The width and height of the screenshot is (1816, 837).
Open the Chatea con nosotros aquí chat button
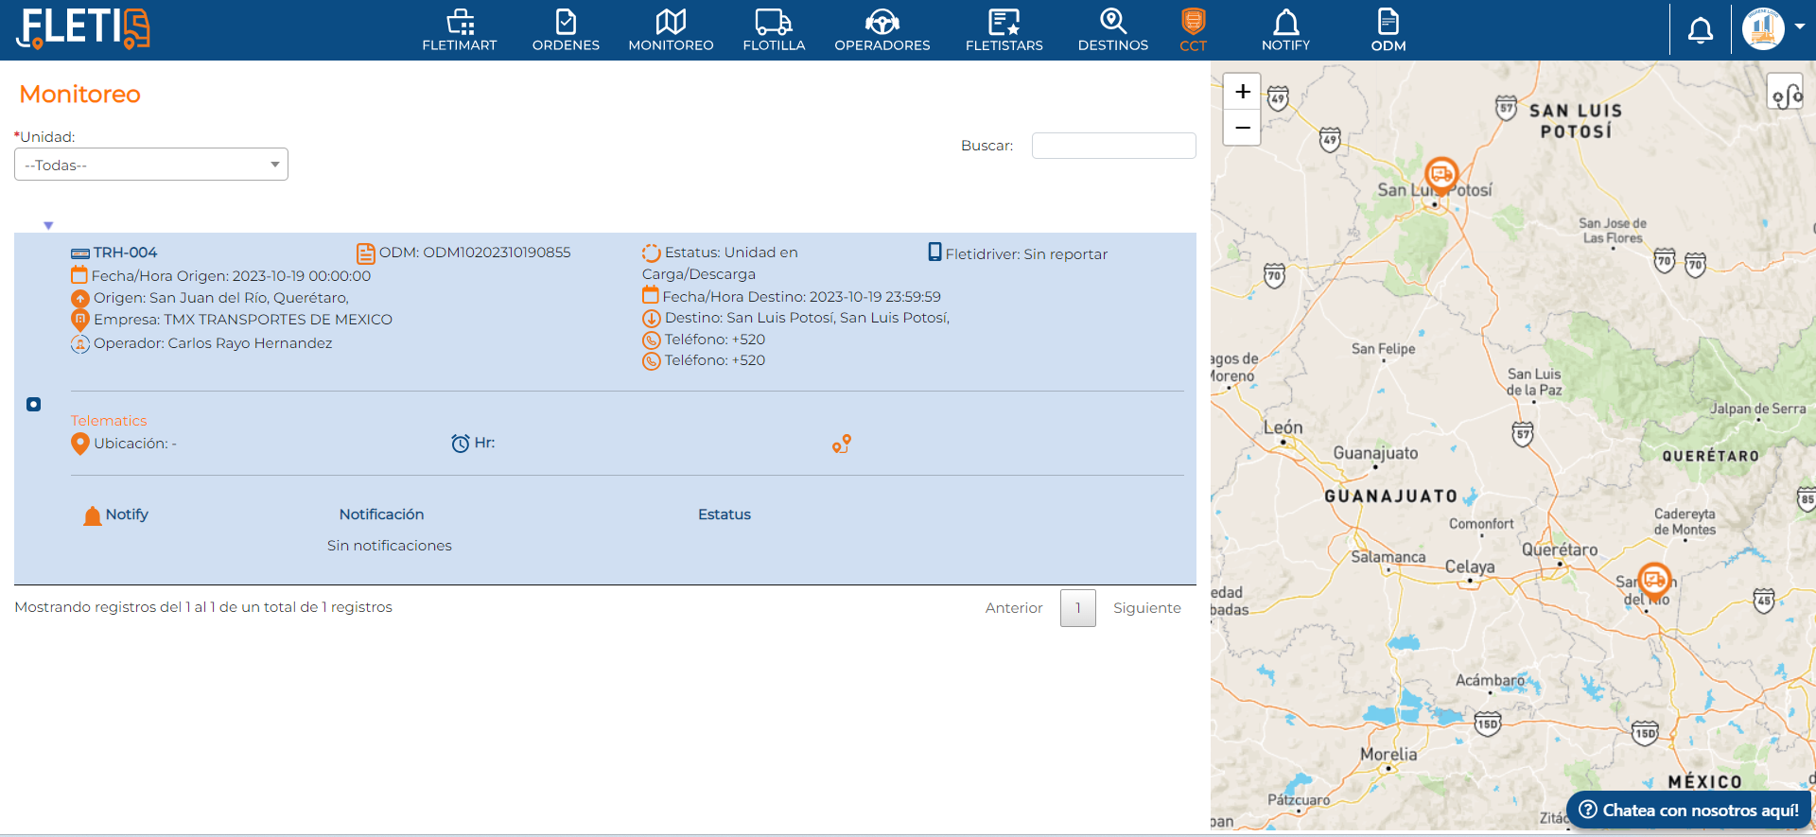click(1689, 811)
